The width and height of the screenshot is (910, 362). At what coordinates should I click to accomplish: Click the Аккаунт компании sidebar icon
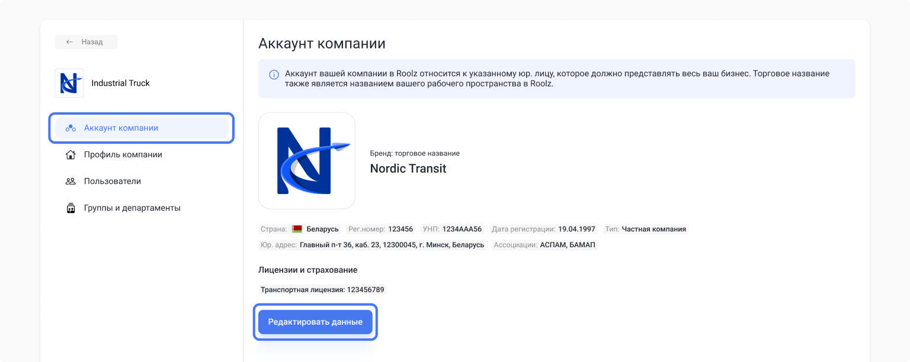[x=71, y=128]
